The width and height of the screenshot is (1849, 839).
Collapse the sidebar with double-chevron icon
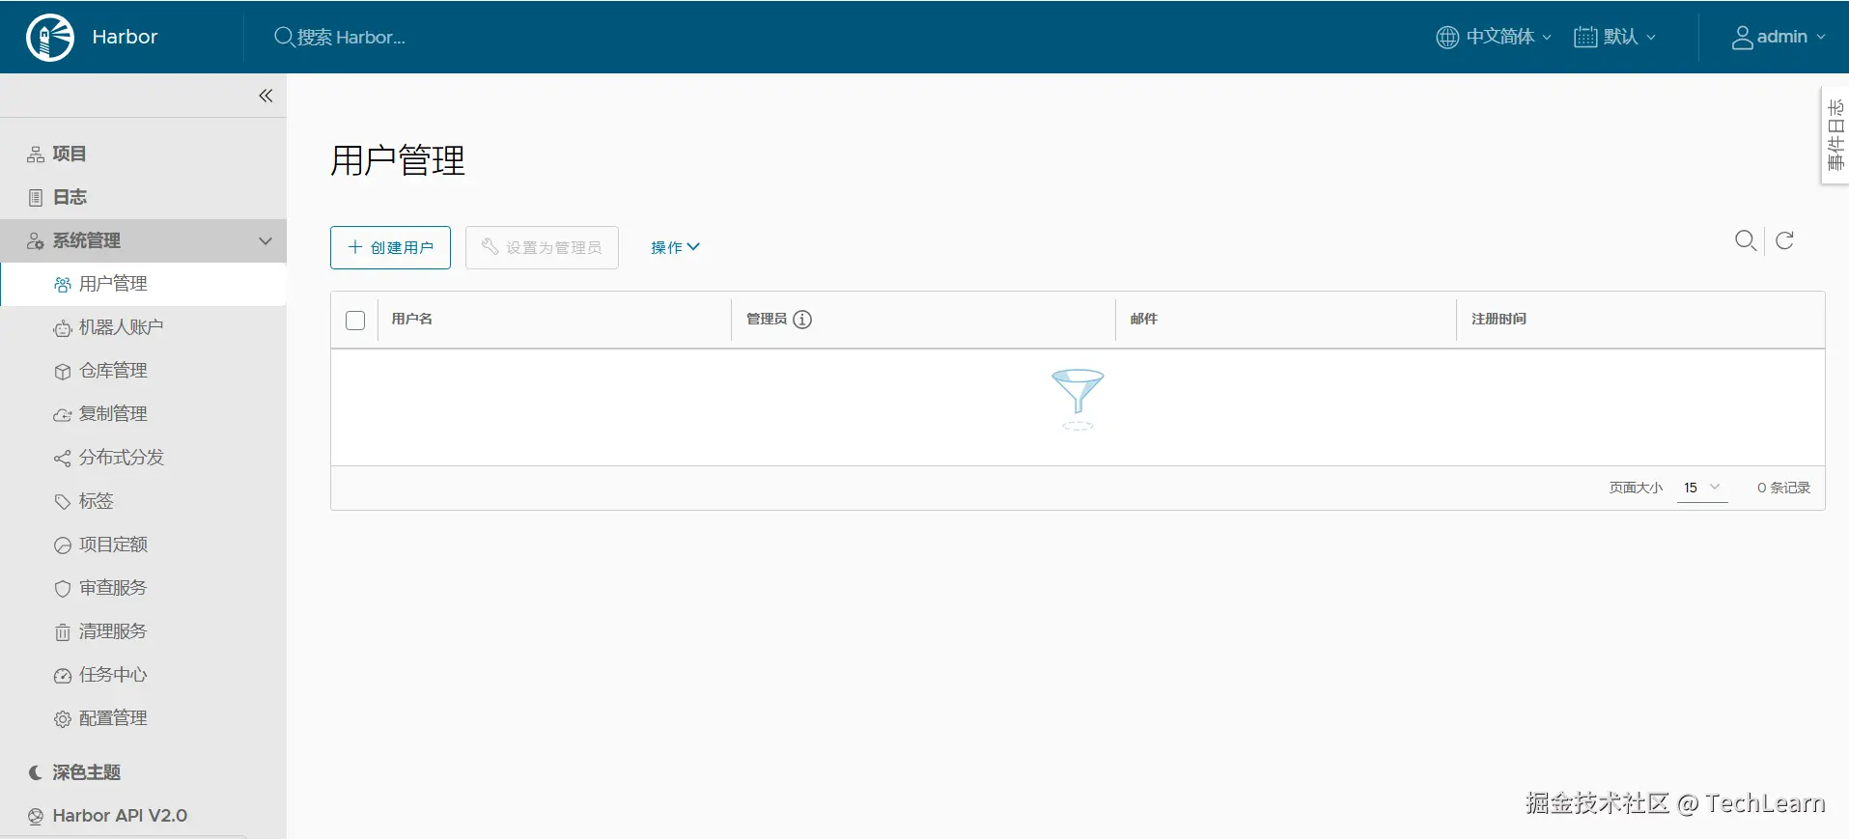pos(266,96)
